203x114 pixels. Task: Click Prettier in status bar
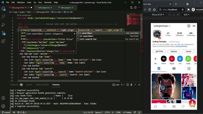pos(127,112)
